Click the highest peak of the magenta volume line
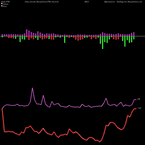This screenshot has height=145, width=145. pyautogui.click(x=32, y=88)
